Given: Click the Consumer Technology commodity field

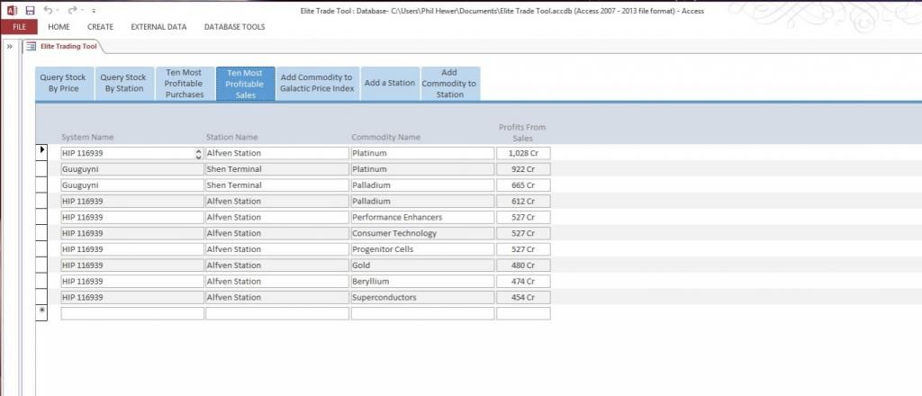Looking at the screenshot, I should (x=422, y=233).
